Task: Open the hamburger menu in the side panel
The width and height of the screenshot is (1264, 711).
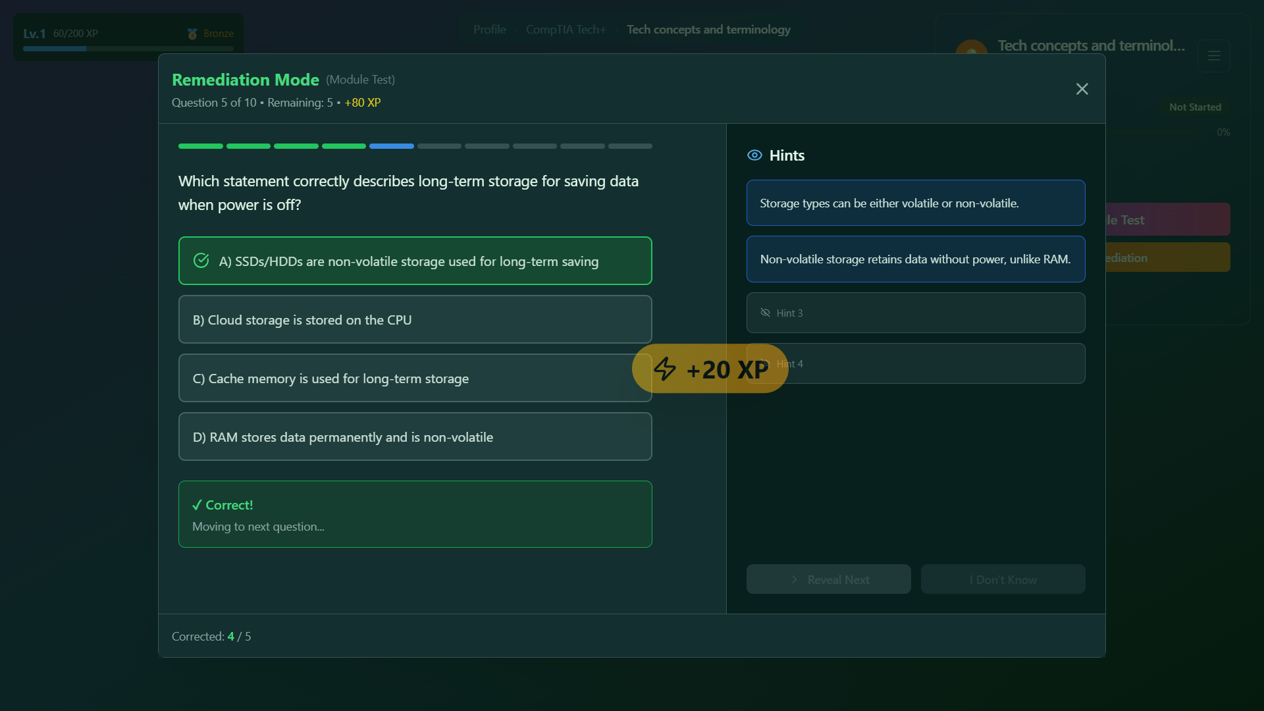Action: 1214,56
